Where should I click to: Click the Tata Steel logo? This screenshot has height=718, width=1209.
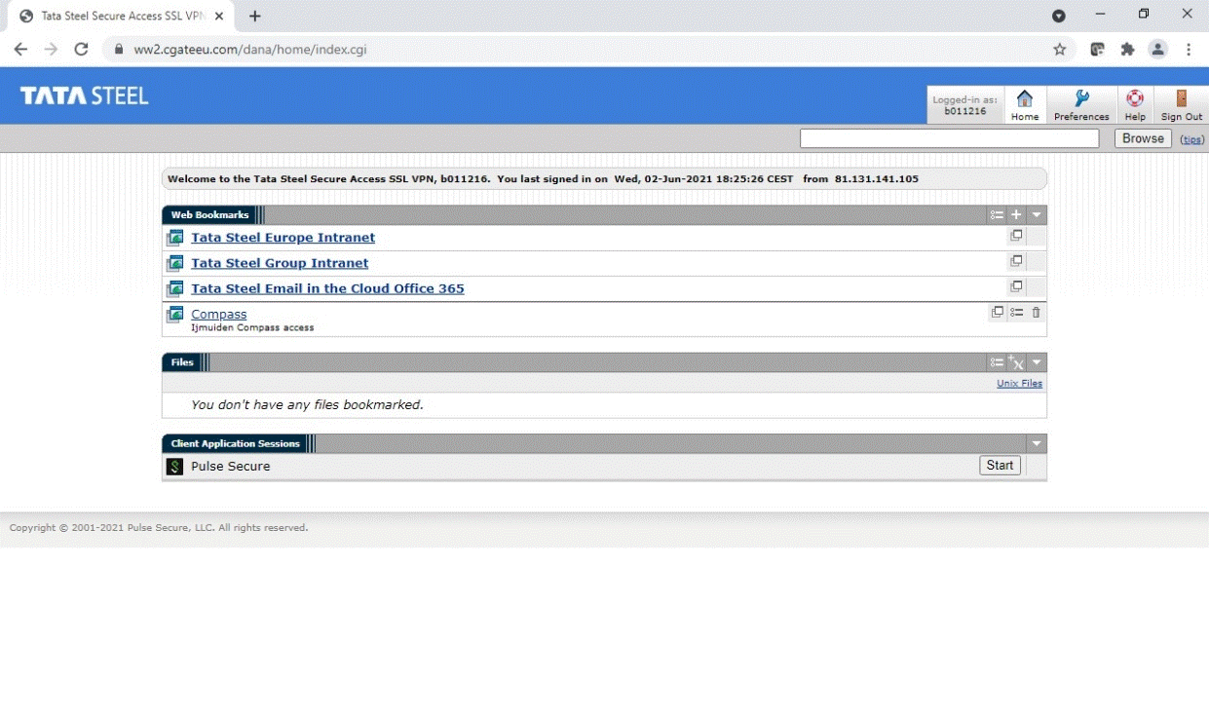pos(85,95)
